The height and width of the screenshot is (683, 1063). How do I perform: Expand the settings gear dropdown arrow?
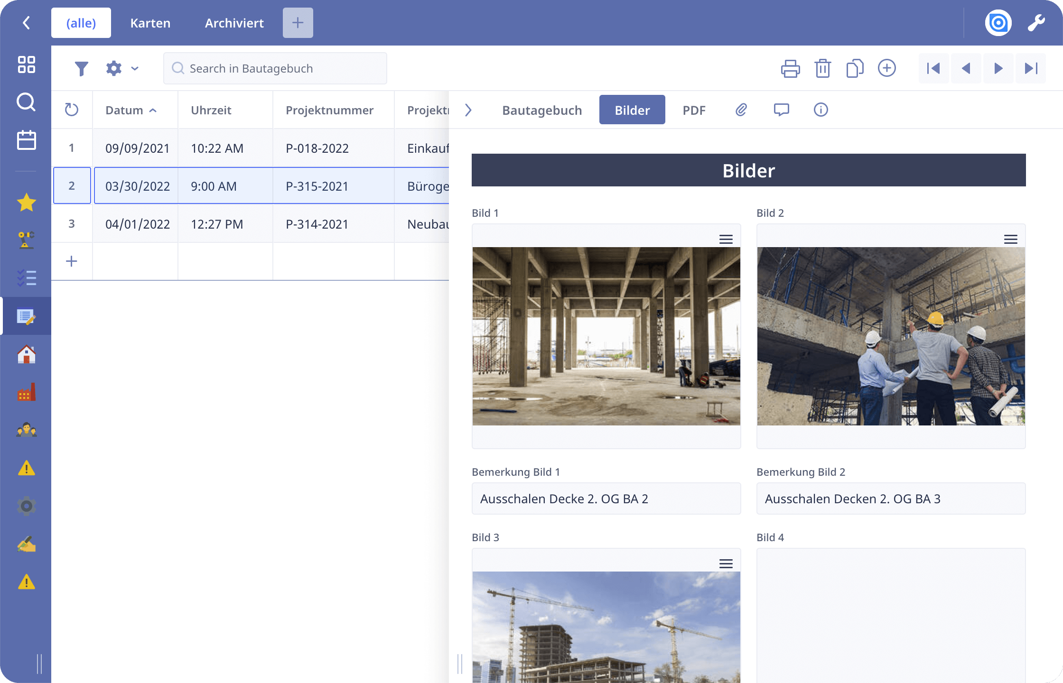click(135, 69)
